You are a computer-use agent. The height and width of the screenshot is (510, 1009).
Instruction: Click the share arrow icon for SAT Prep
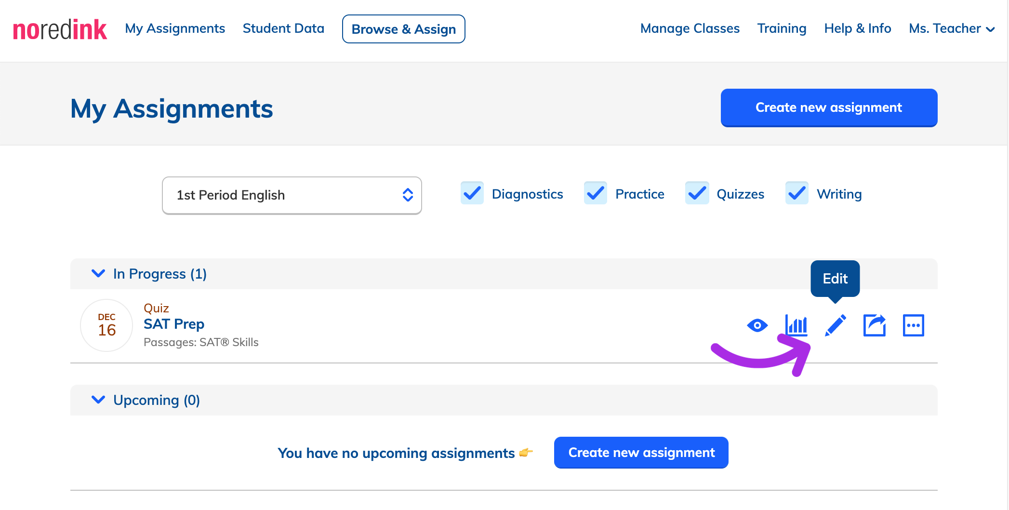875,325
